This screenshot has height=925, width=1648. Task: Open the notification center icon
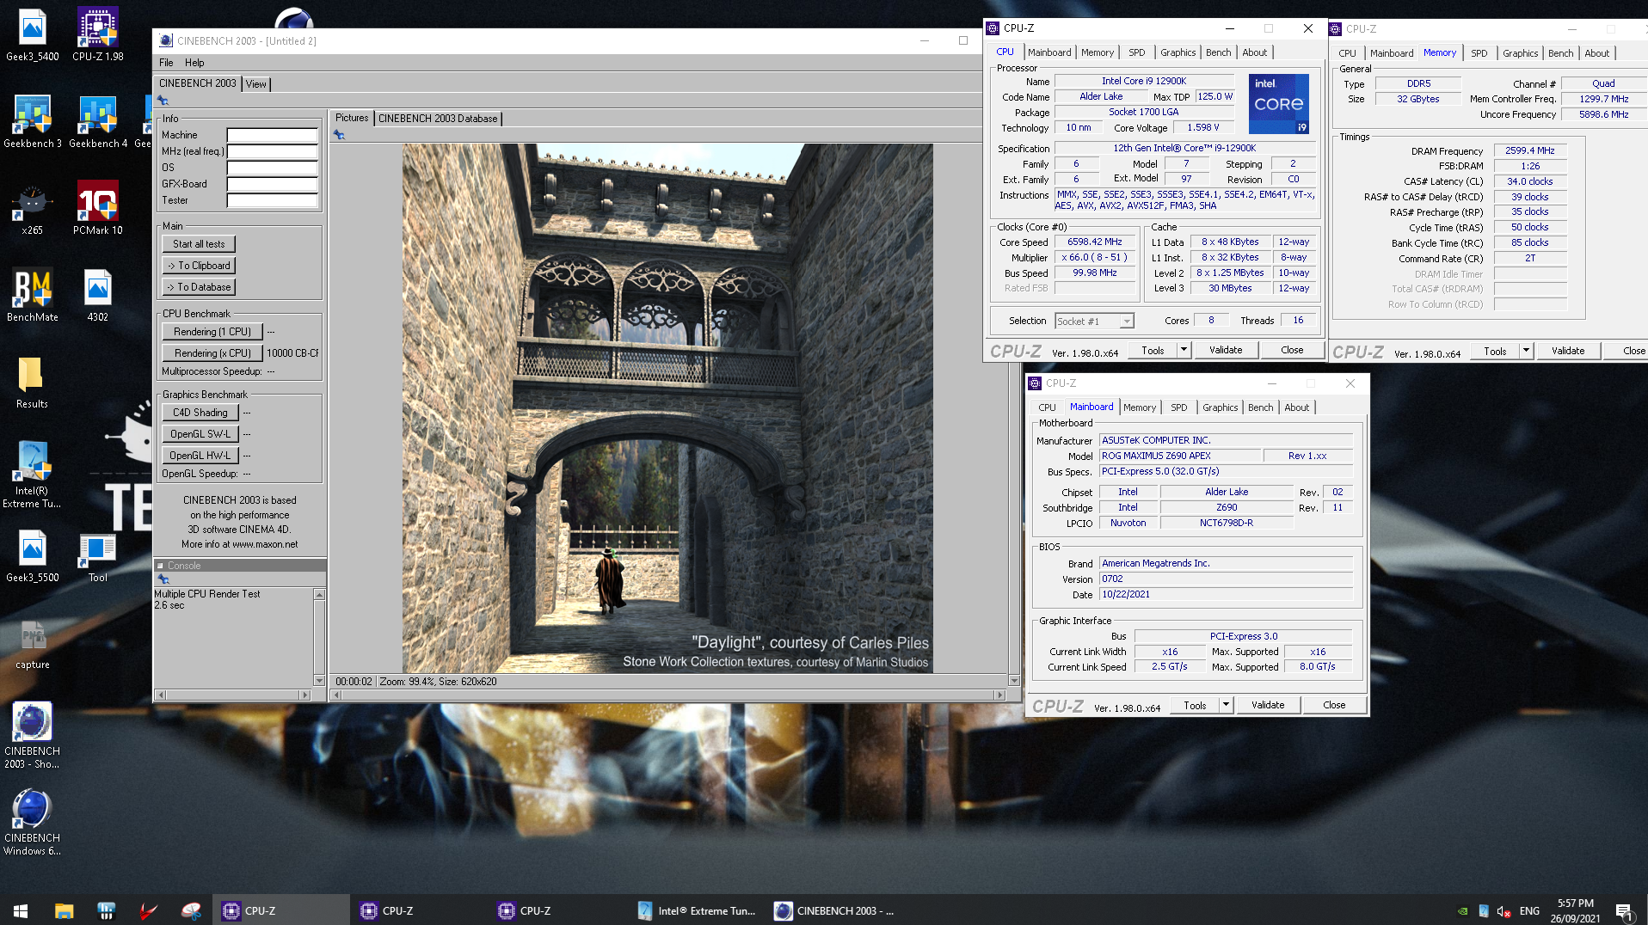pos(1624,911)
